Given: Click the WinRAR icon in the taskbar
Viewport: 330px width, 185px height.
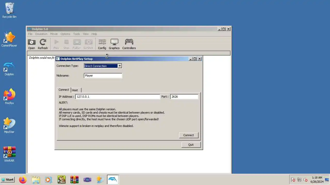Looking at the screenshot, I should click(x=74, y=180).
